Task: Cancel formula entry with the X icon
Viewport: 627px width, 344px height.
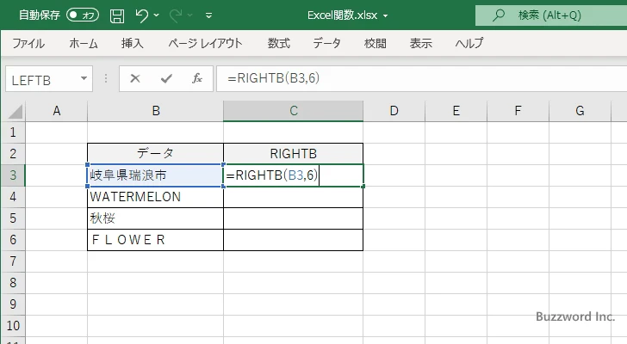Action: (x=135, y=78)
